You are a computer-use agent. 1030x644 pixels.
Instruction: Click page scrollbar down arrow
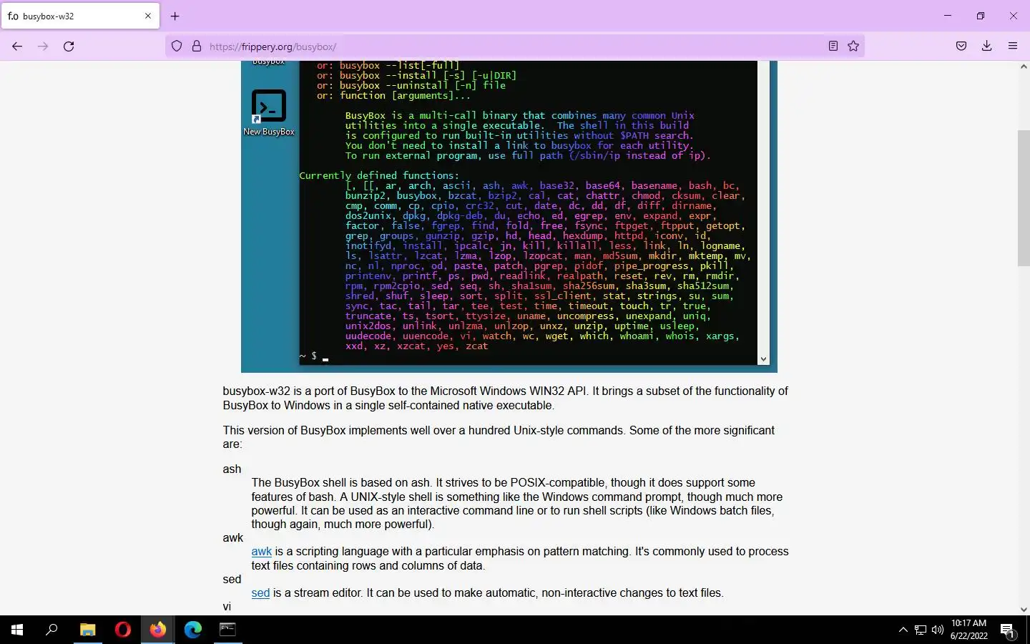[x=1024, y=610]
